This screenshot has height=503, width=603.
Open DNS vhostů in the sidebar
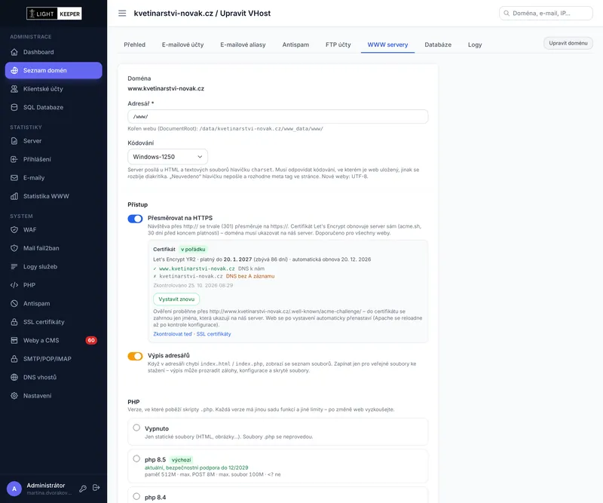54,377
